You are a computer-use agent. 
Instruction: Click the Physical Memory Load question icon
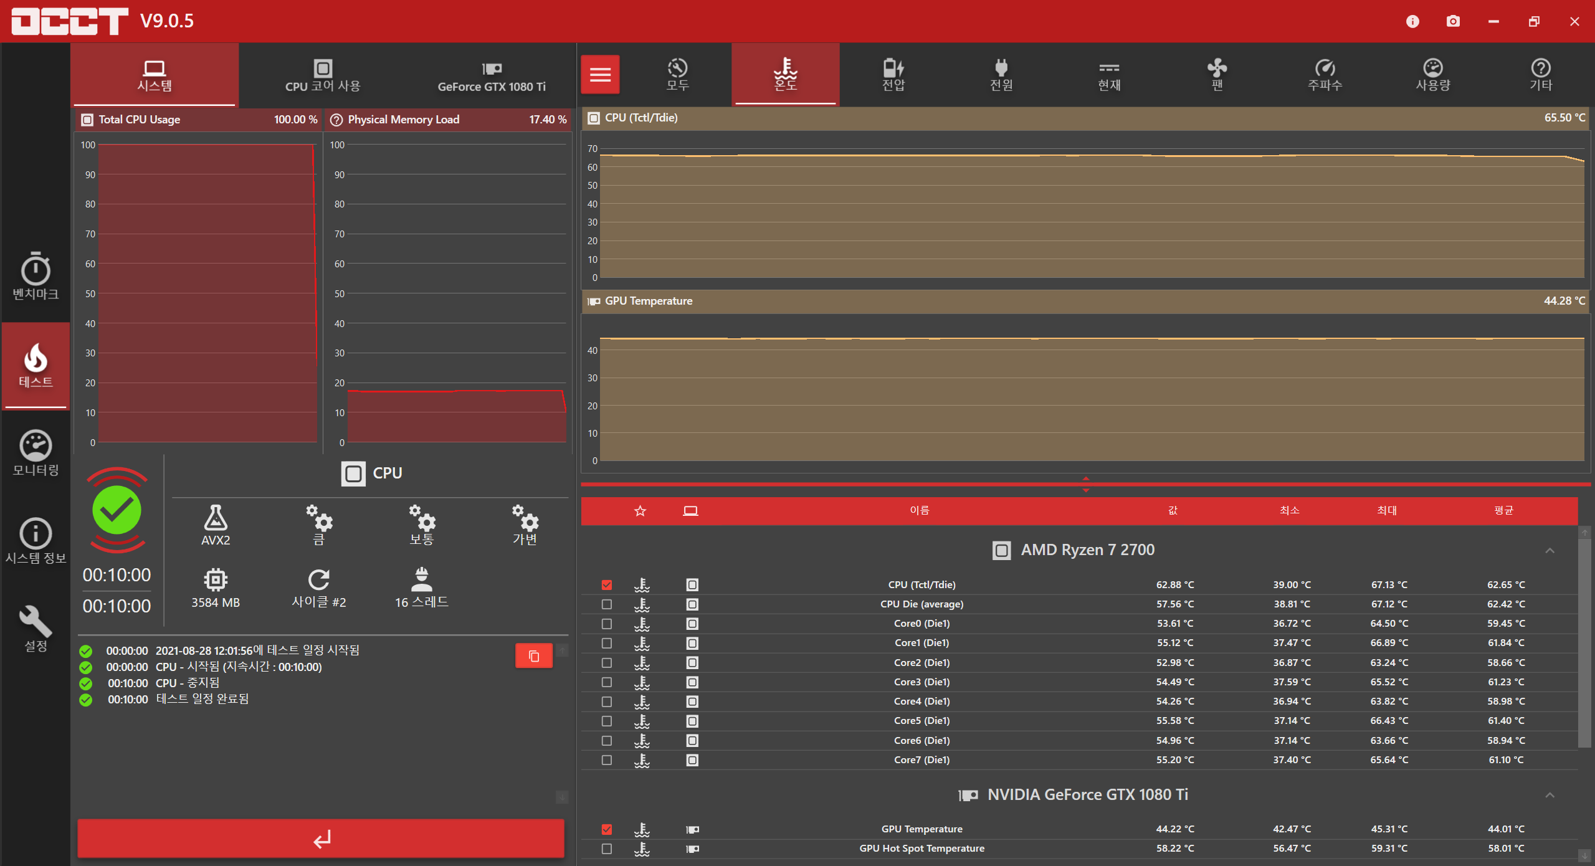tap(336, 120)
